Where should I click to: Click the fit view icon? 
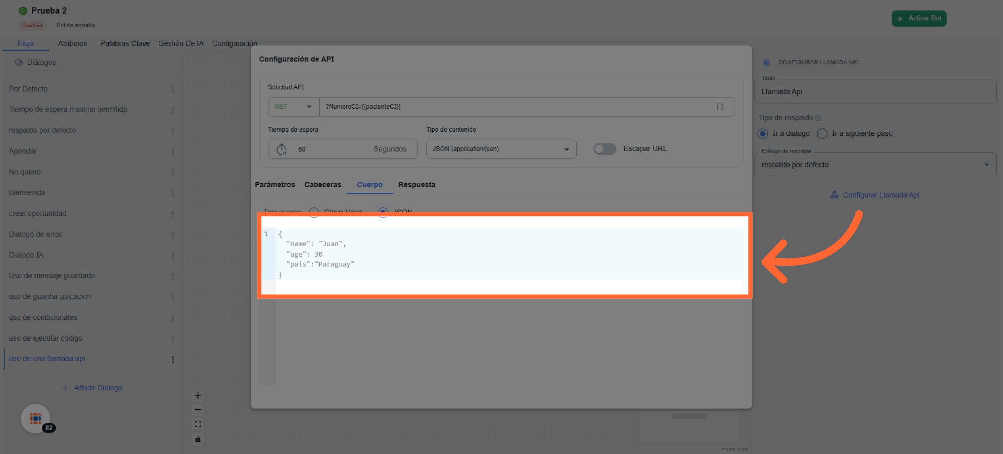(198, 424)
